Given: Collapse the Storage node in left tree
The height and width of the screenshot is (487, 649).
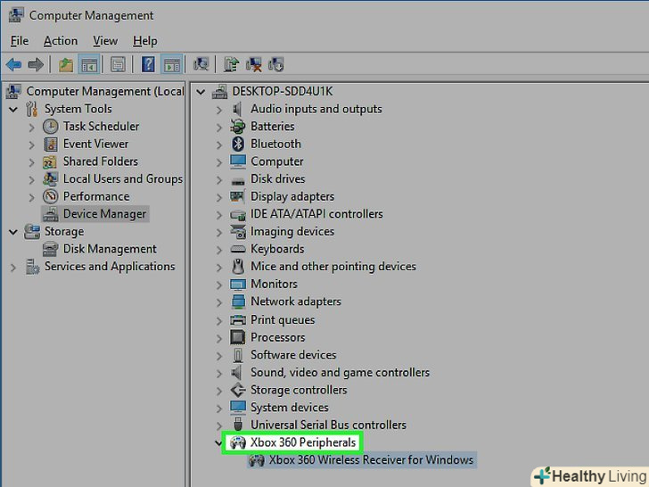Looking at the screenshot, I should point(13,232).
